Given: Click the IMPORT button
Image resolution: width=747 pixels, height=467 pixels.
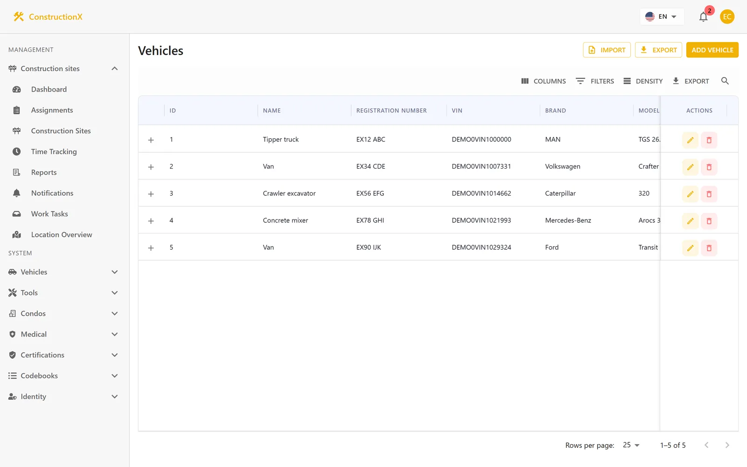Looking at the screenshot, I should (x=606, y=50).
